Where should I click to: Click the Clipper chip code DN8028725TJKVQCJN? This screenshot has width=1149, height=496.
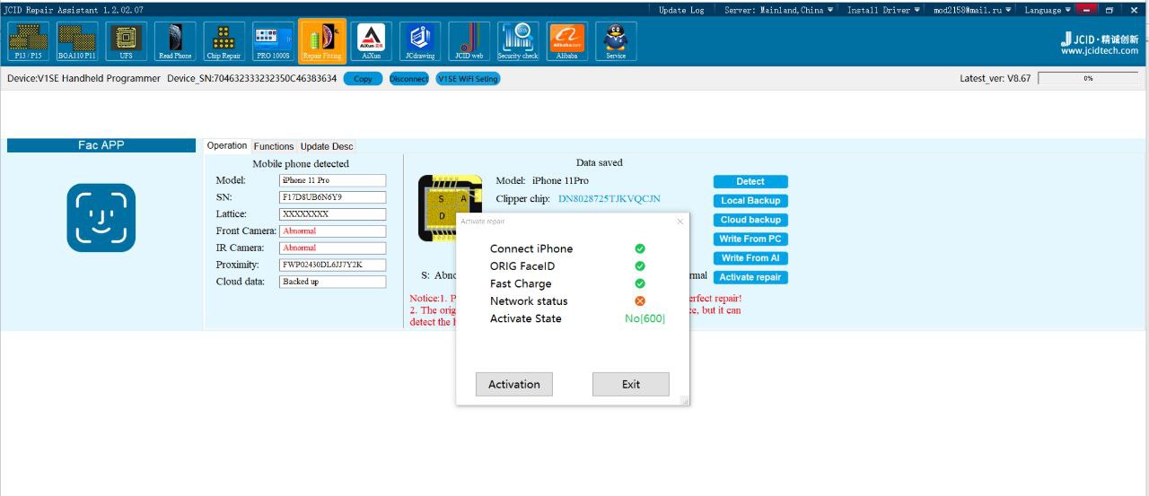[x=610, y=198]
